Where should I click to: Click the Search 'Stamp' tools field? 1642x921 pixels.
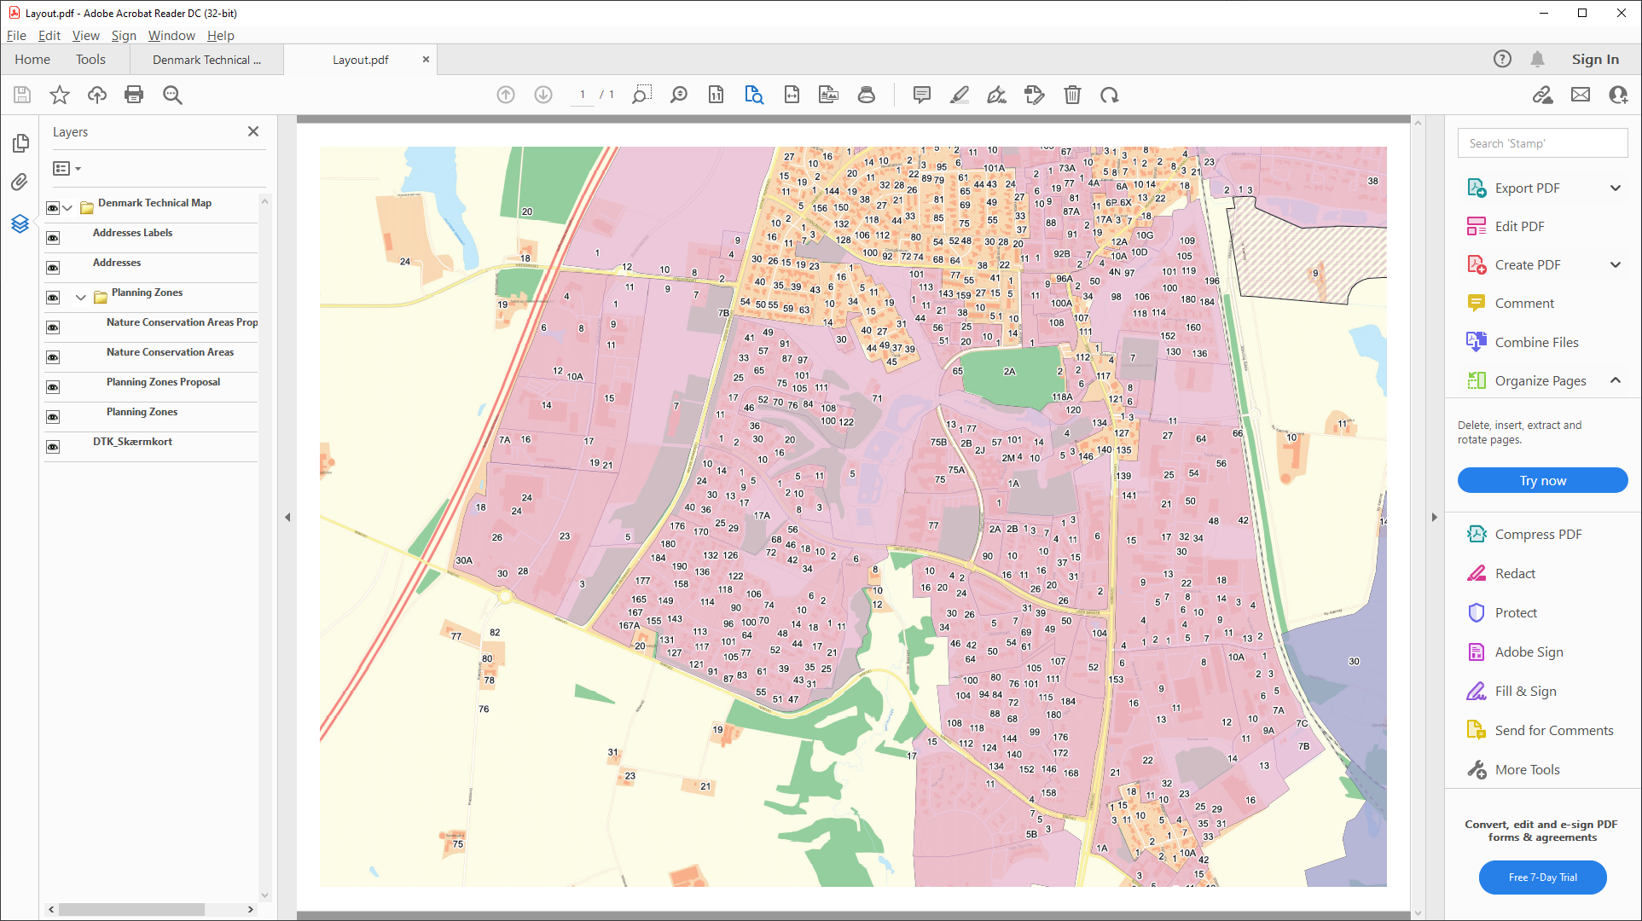pos(1542,143)
